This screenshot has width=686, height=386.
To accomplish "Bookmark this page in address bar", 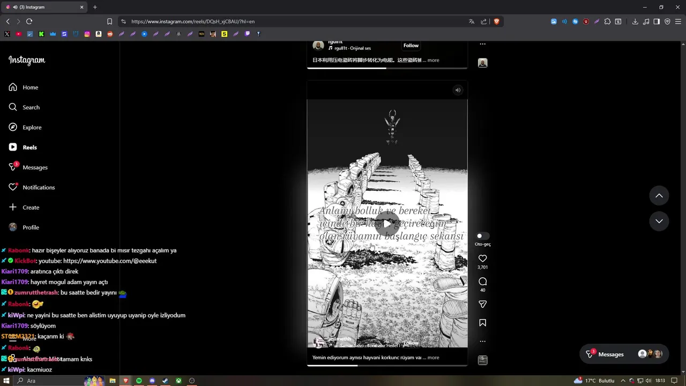I will pos(109,21).
